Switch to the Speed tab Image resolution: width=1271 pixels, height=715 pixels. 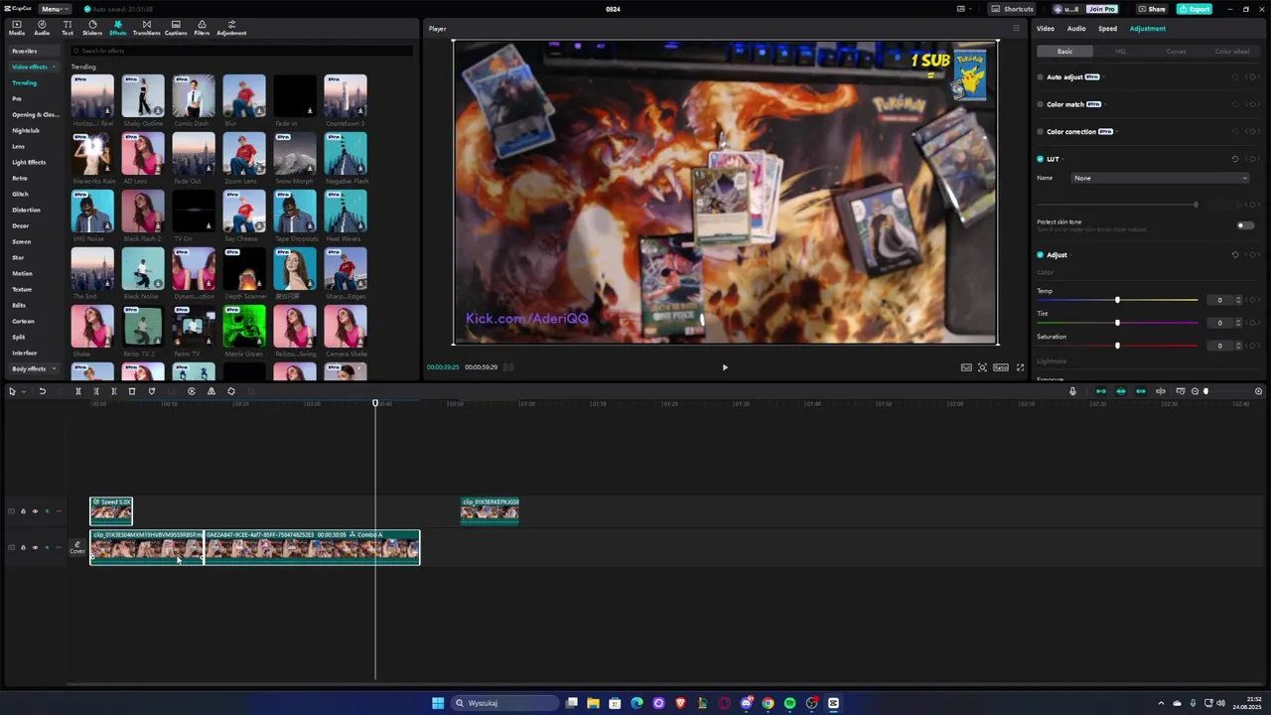point(1107,29)
